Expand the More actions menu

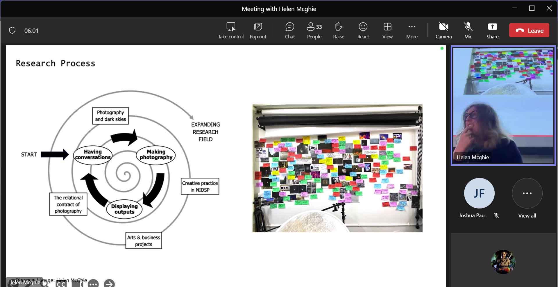[x=412, y=30]
